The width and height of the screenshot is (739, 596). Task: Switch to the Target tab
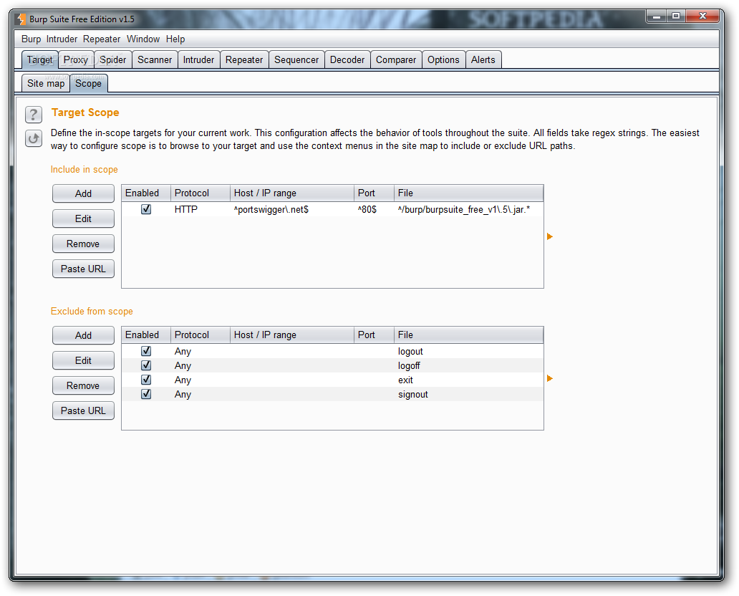(x=40, y=60)
